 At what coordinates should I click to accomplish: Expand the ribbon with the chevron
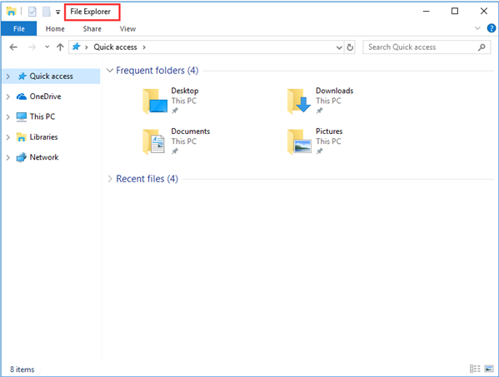pos(477,28)
